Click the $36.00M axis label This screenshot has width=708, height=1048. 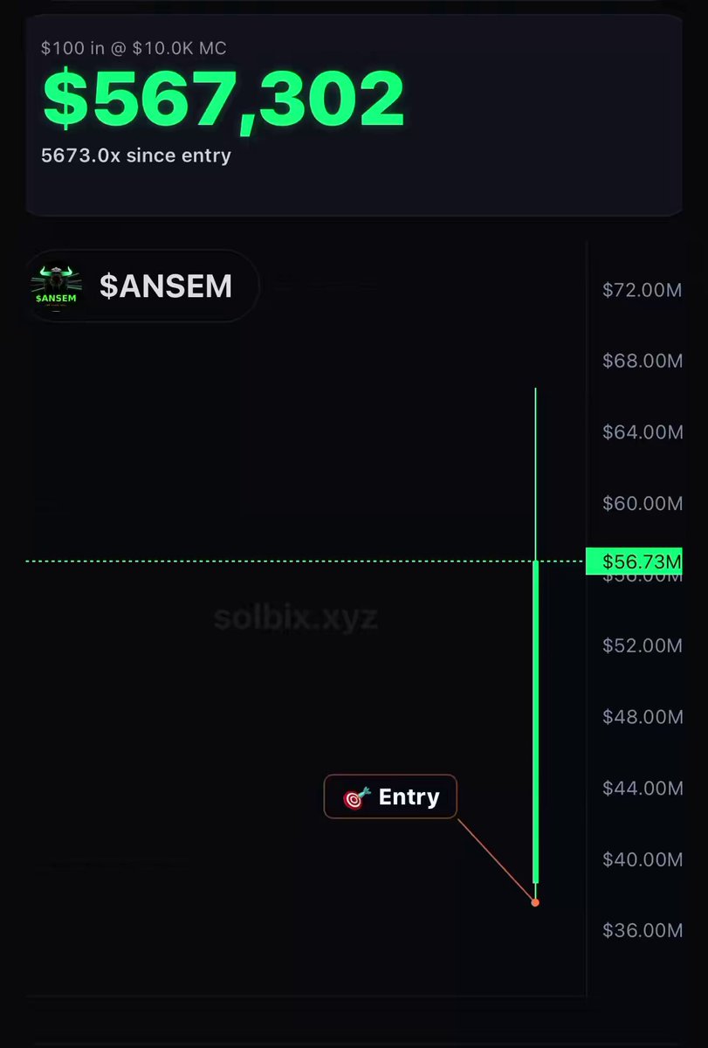coord(642,930)
